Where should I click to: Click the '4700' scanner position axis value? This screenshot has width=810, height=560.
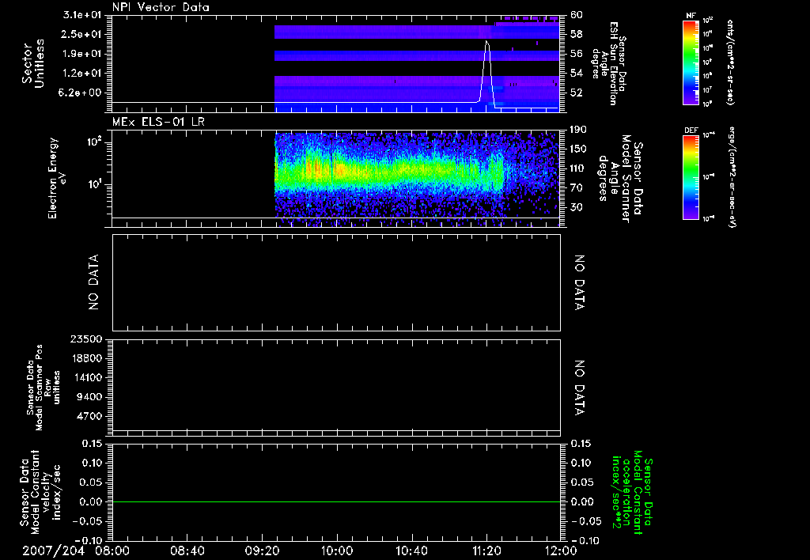[x=89, y=416]
